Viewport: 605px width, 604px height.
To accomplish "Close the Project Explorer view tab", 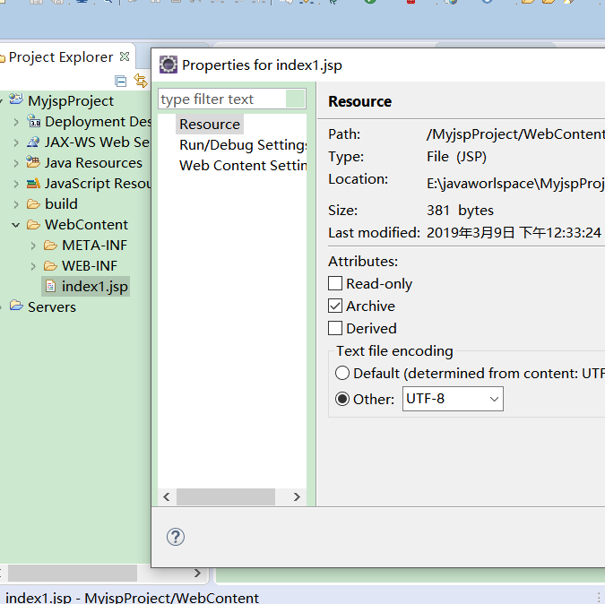I will pos(125,56).
